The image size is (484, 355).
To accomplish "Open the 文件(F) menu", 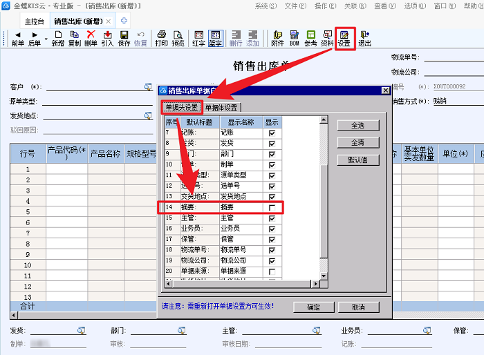I will (295, 6).
